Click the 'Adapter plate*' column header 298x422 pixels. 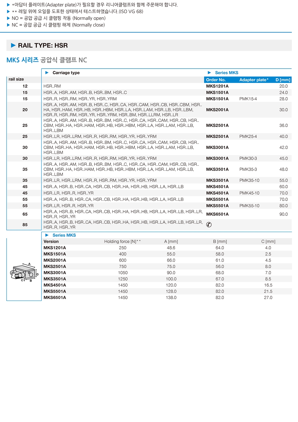tap(254, 80)
